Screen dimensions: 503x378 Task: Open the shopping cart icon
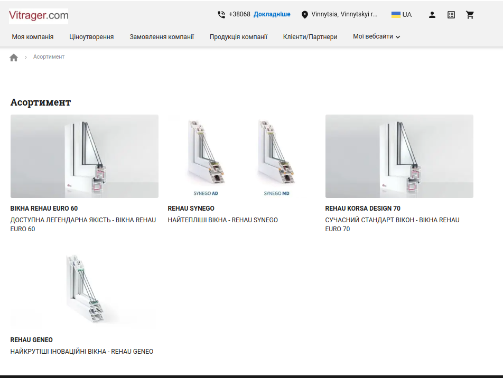pos(470,15)
